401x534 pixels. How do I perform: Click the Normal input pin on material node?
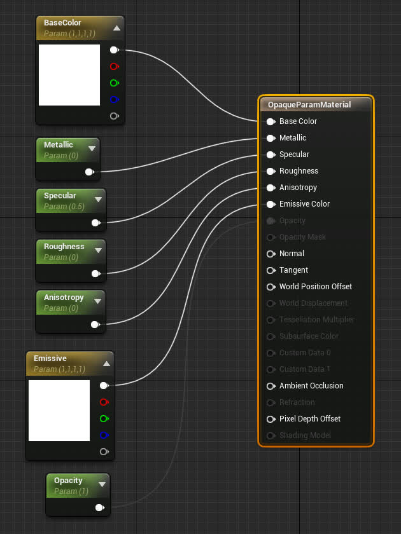pos(271,254)
